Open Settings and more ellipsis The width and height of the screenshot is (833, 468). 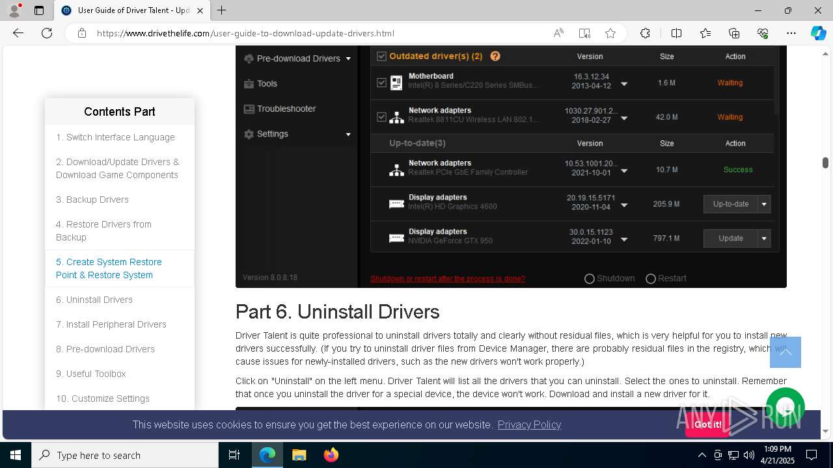pos(791,33)
